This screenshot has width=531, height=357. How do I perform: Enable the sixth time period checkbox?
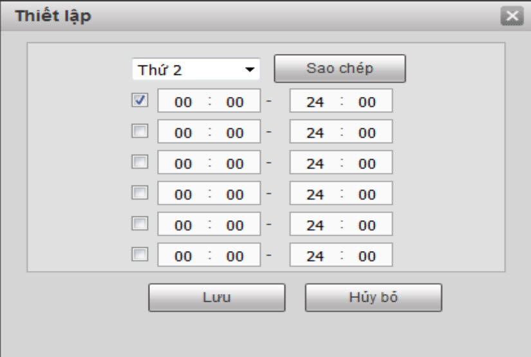[140, 254]
